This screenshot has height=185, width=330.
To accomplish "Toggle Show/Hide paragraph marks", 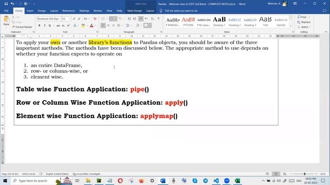I will [x=158, y=18].
